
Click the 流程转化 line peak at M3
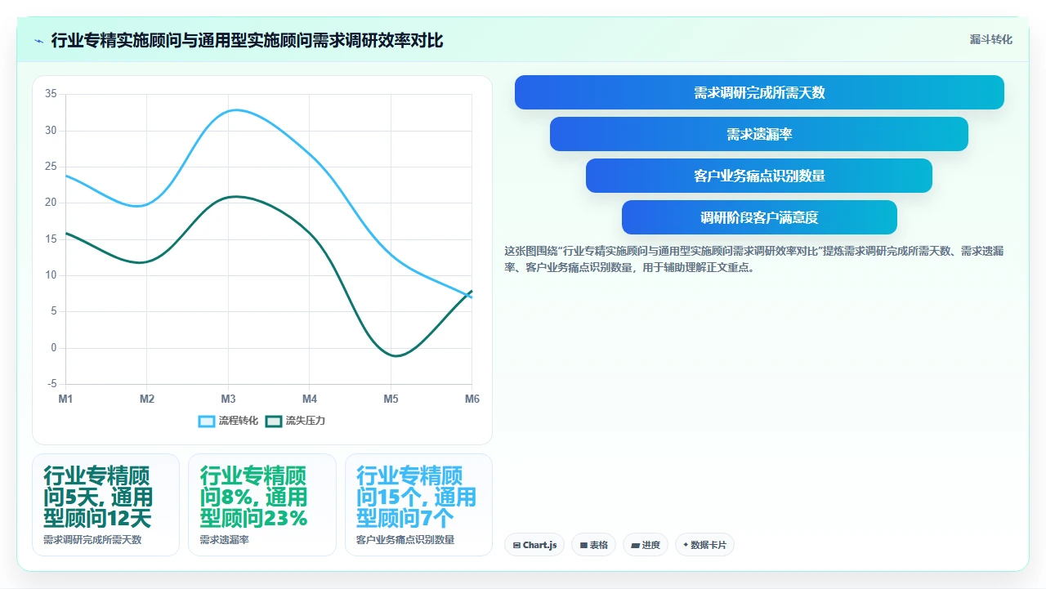click(235, 109)
